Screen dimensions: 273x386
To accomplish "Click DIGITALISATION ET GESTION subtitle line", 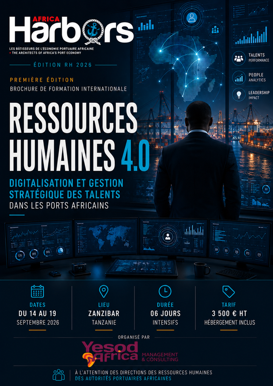I will pos(66,183).
